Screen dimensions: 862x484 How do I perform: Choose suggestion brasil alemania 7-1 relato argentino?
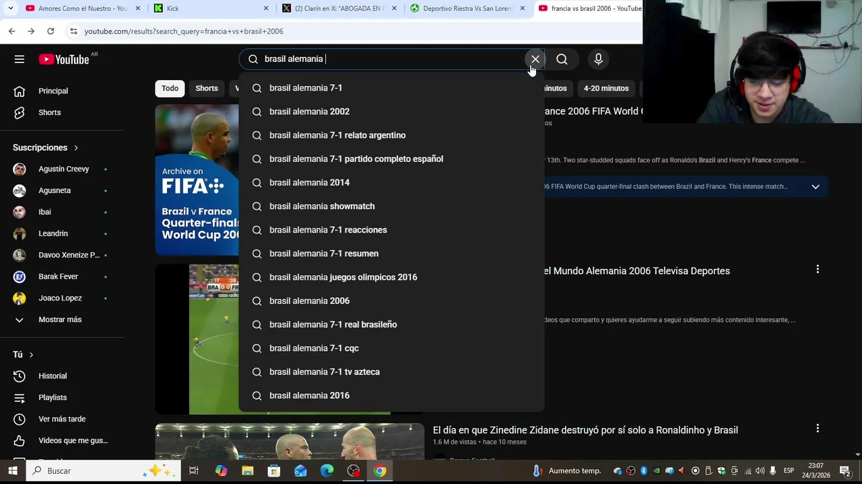click(x=391, y=135)
